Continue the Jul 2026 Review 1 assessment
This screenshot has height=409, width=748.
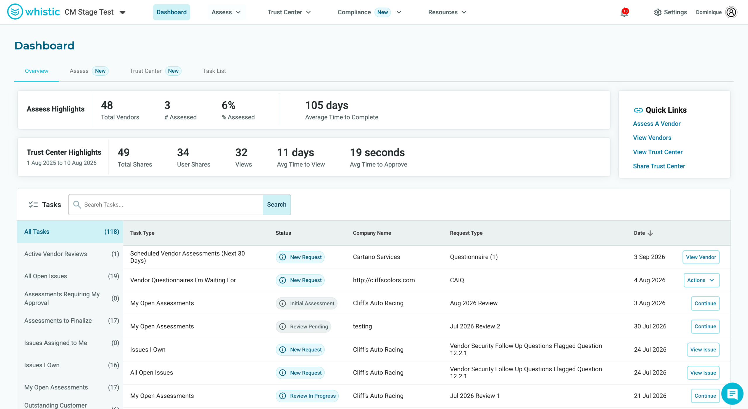705,396
